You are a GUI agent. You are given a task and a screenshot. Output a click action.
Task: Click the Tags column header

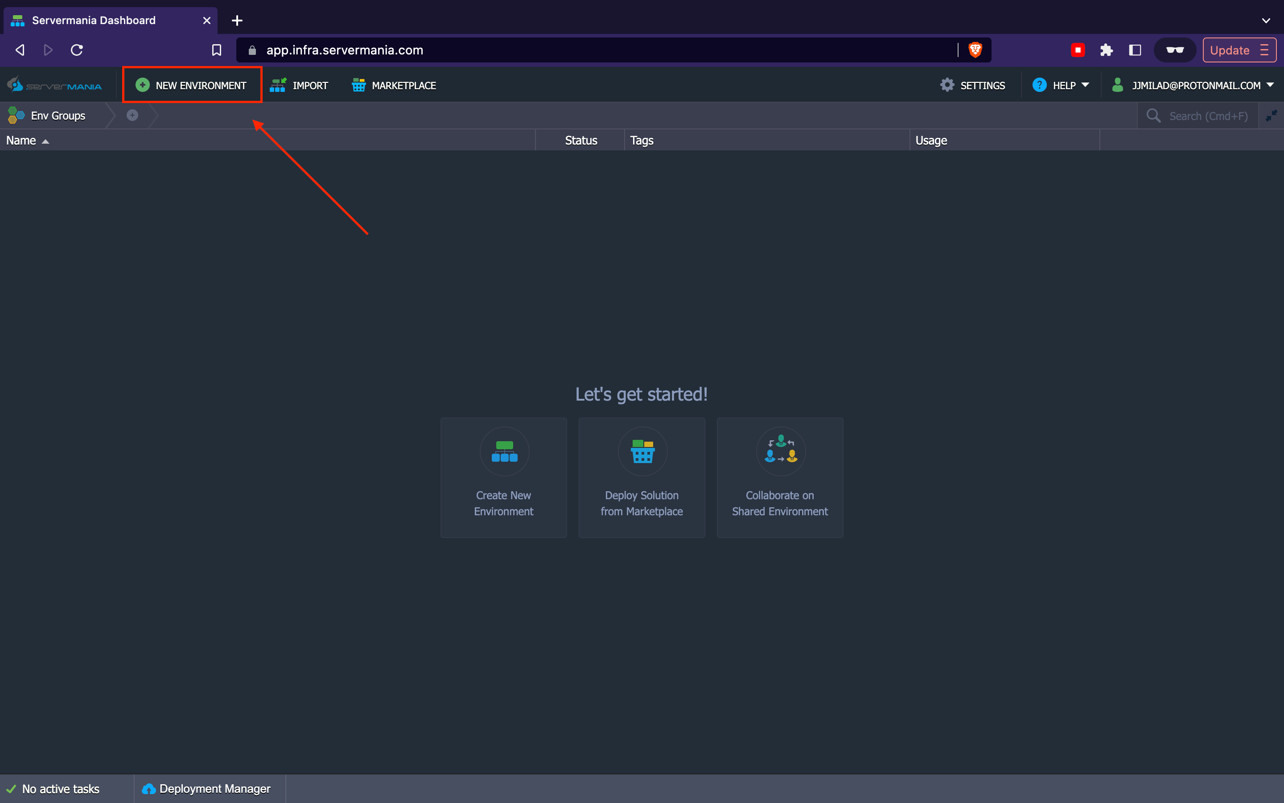(x=767, y=140)
